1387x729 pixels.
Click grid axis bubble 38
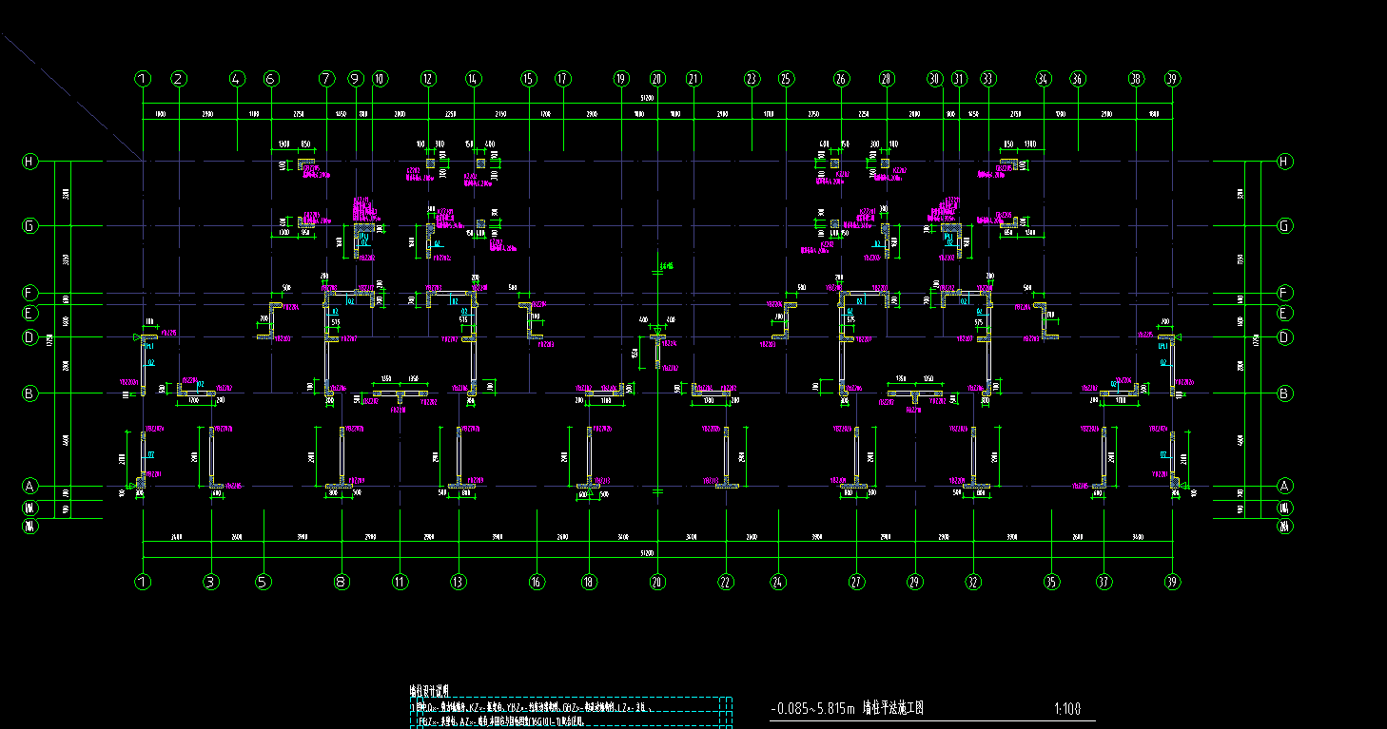coord(1136,79)
